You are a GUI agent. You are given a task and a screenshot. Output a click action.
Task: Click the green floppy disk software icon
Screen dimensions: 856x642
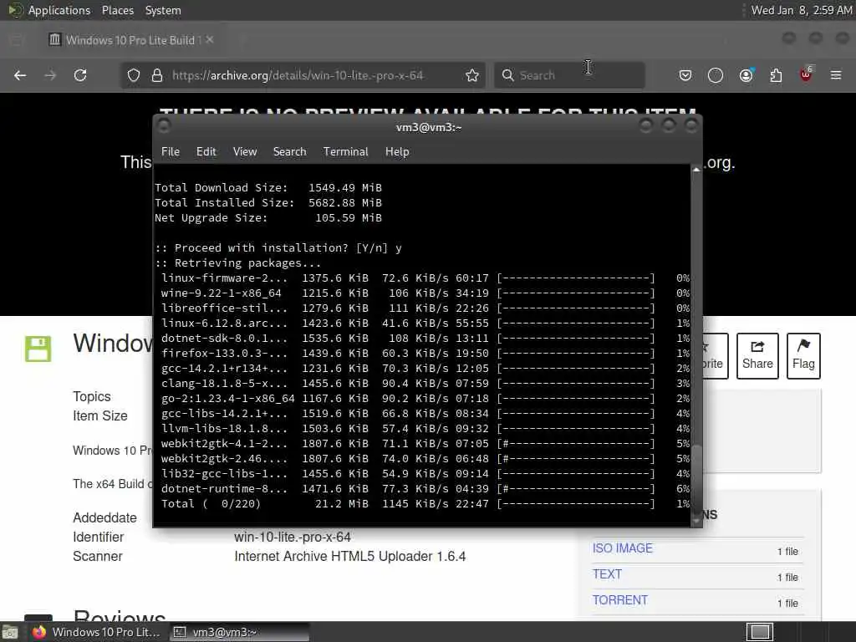(38, 349)
